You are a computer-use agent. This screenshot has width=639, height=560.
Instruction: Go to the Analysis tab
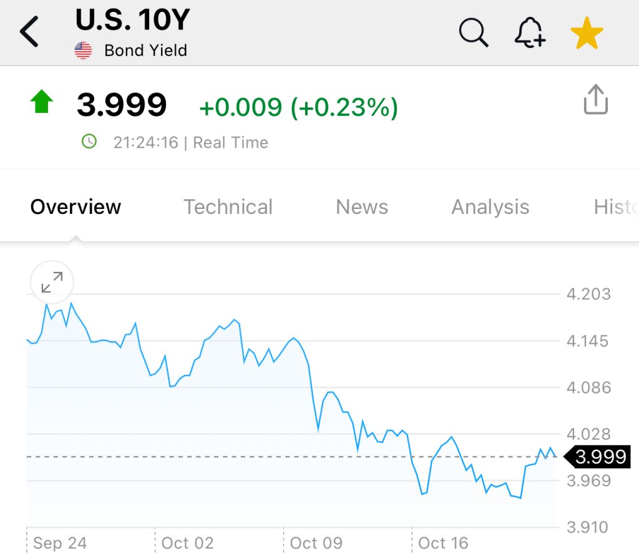490,207
